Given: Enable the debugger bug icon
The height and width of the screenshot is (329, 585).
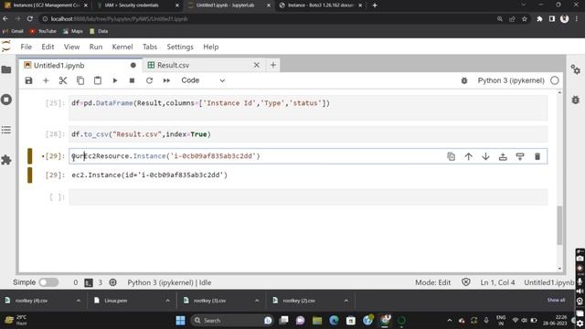Looking at the screenshot, I should 464,80.
